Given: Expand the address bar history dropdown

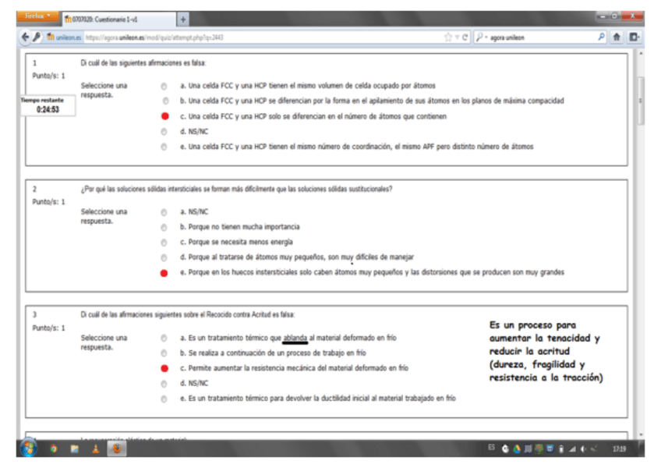Looking at the screenshot, I should click(456, 37).
